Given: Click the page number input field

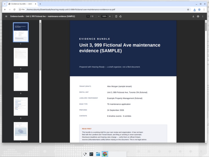Looking at the screenshot, I should point(88,16).
